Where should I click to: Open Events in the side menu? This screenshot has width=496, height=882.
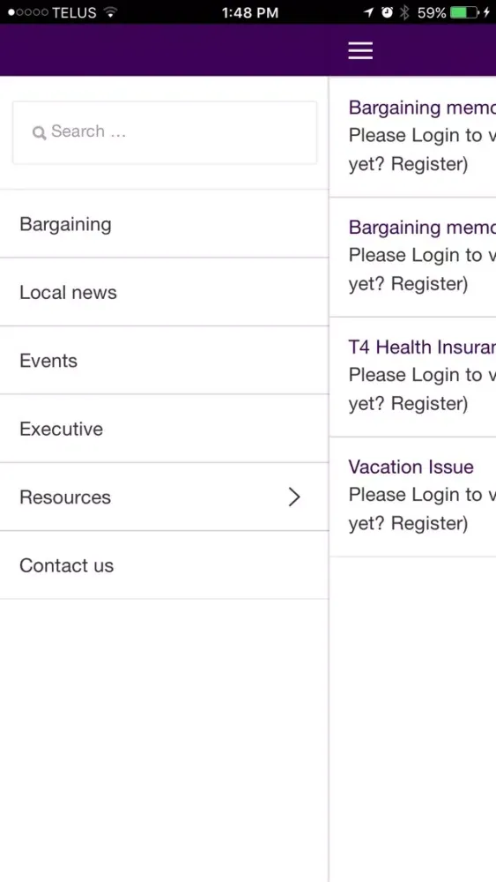pyautogui.click(x=164, y=361)
